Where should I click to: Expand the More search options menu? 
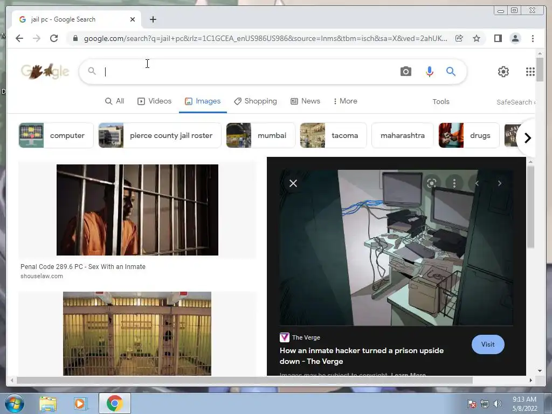(346, 101)
